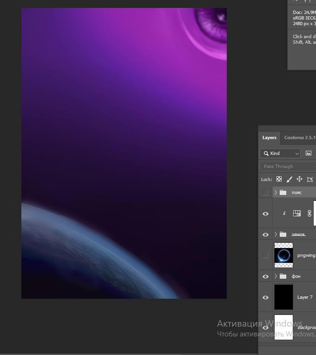Click the clipping mask arrow indicator
This screenshot has height=355, width=316.
tap(284, 214)
